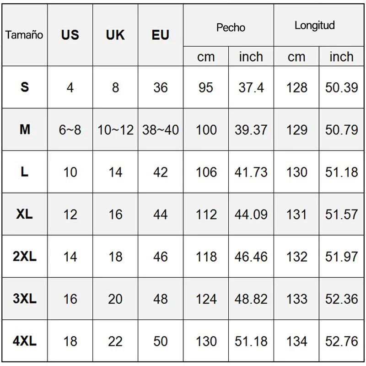Click the Pecho header cell
366x366 pixels.
tap(228, 25)
